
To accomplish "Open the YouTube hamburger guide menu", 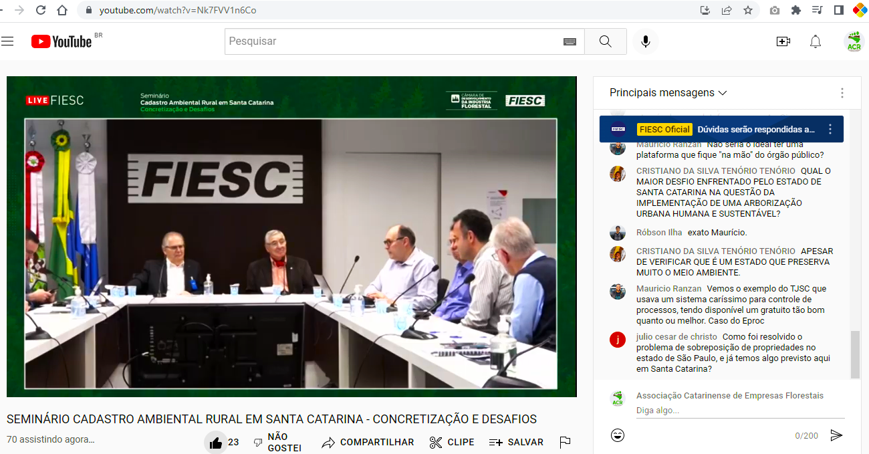I will (x=7, y=41).
